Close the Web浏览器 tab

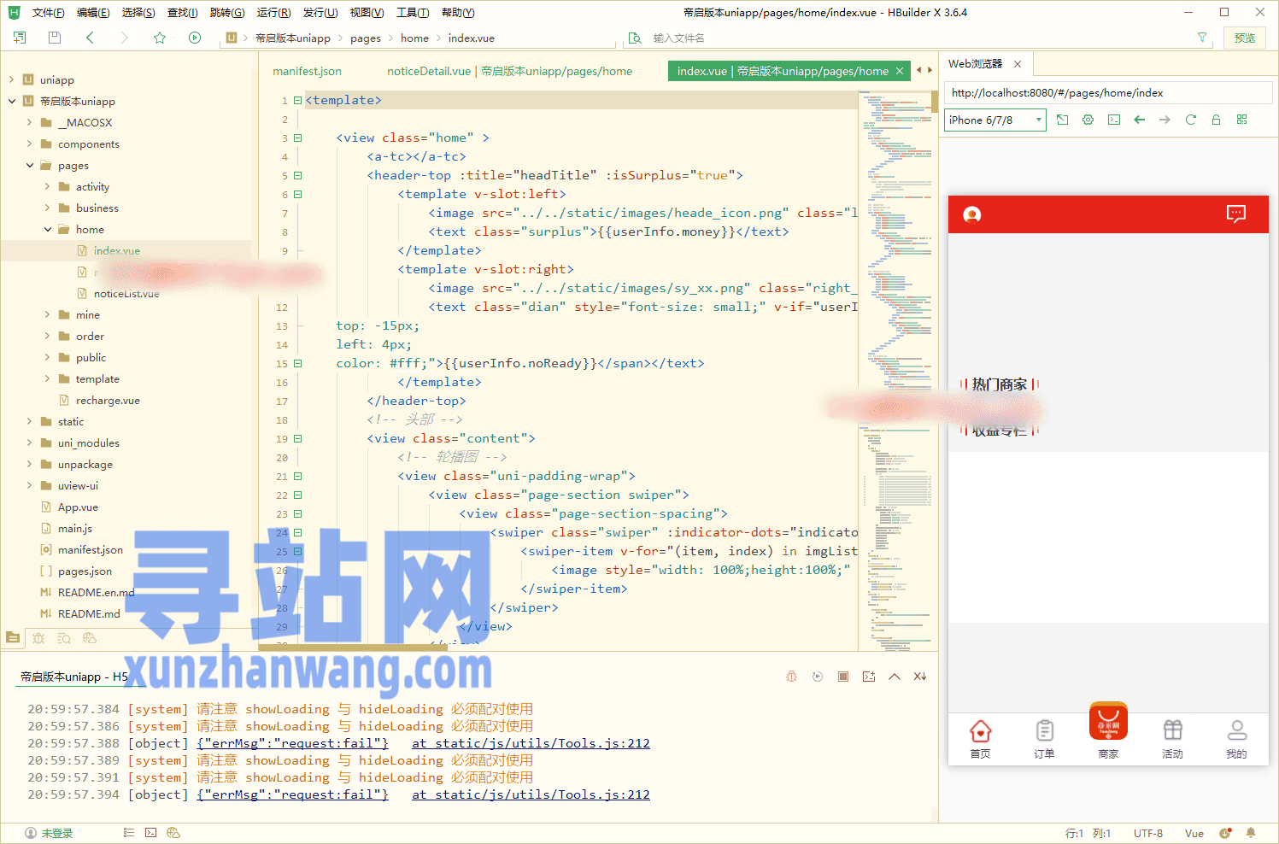coord(1018,64)
